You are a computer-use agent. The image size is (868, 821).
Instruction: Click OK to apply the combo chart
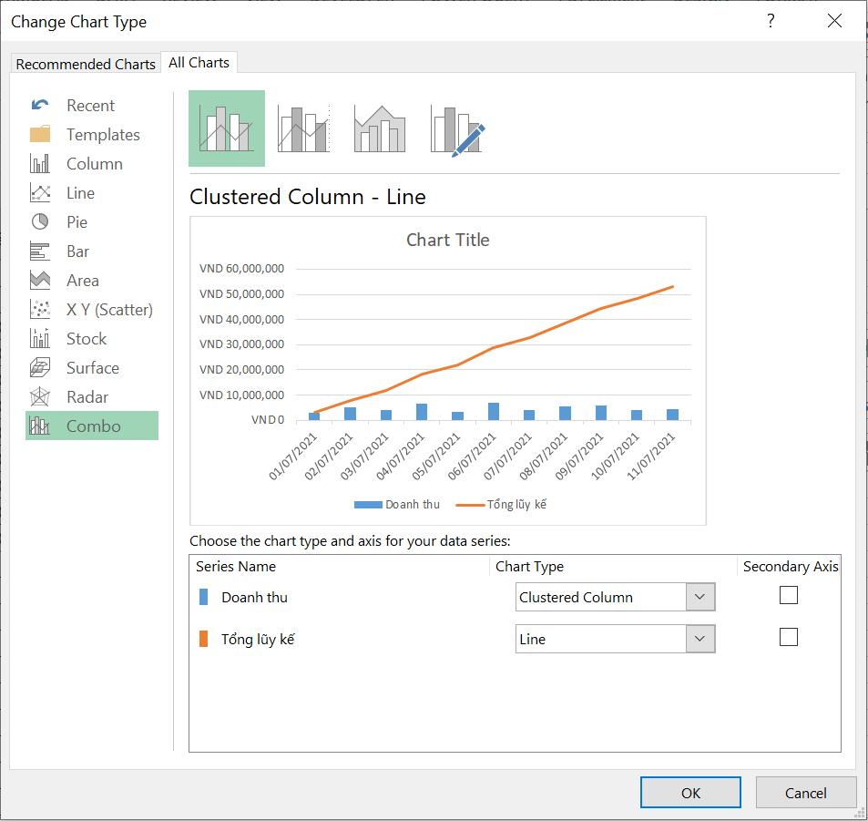point(689,792)
